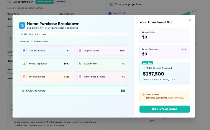210x130 pixels.
Task: Click the location pin icon next to MS
Action: [x=22, y=34]
